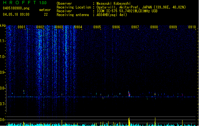Click observer name Masayuki Kobayashi
The width and height of the screenshot is (199, 126).
coord(114,3)
